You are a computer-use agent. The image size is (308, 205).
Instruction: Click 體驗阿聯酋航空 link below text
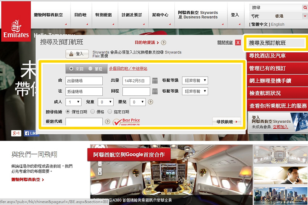tap(28, 180)
